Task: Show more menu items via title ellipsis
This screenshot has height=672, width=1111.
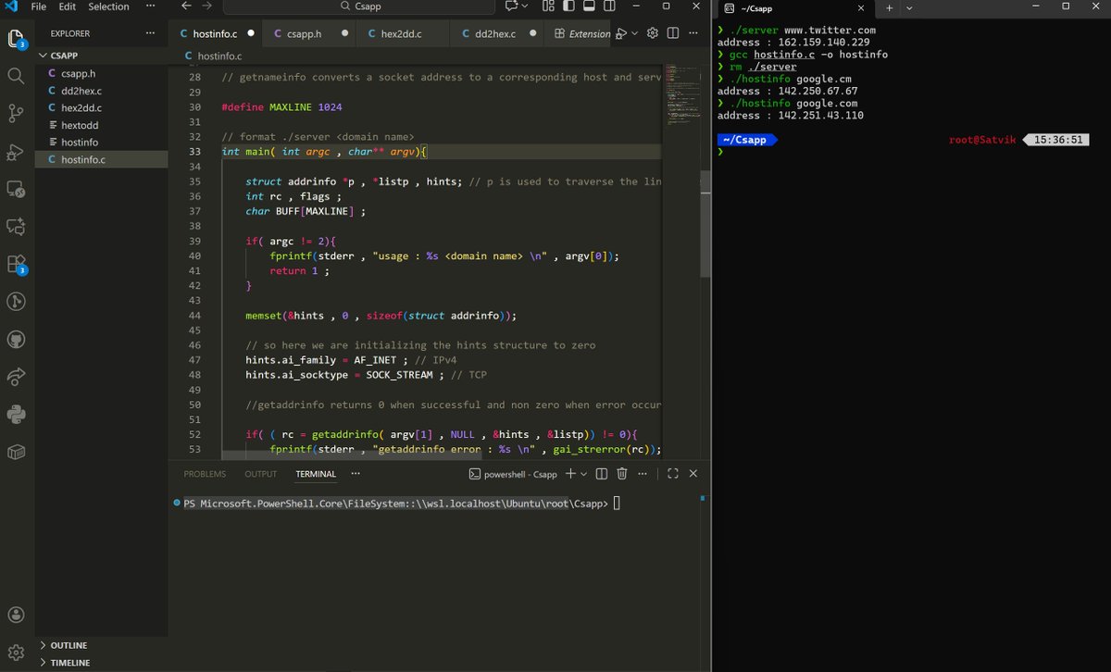Action: (x=150, y=6)
